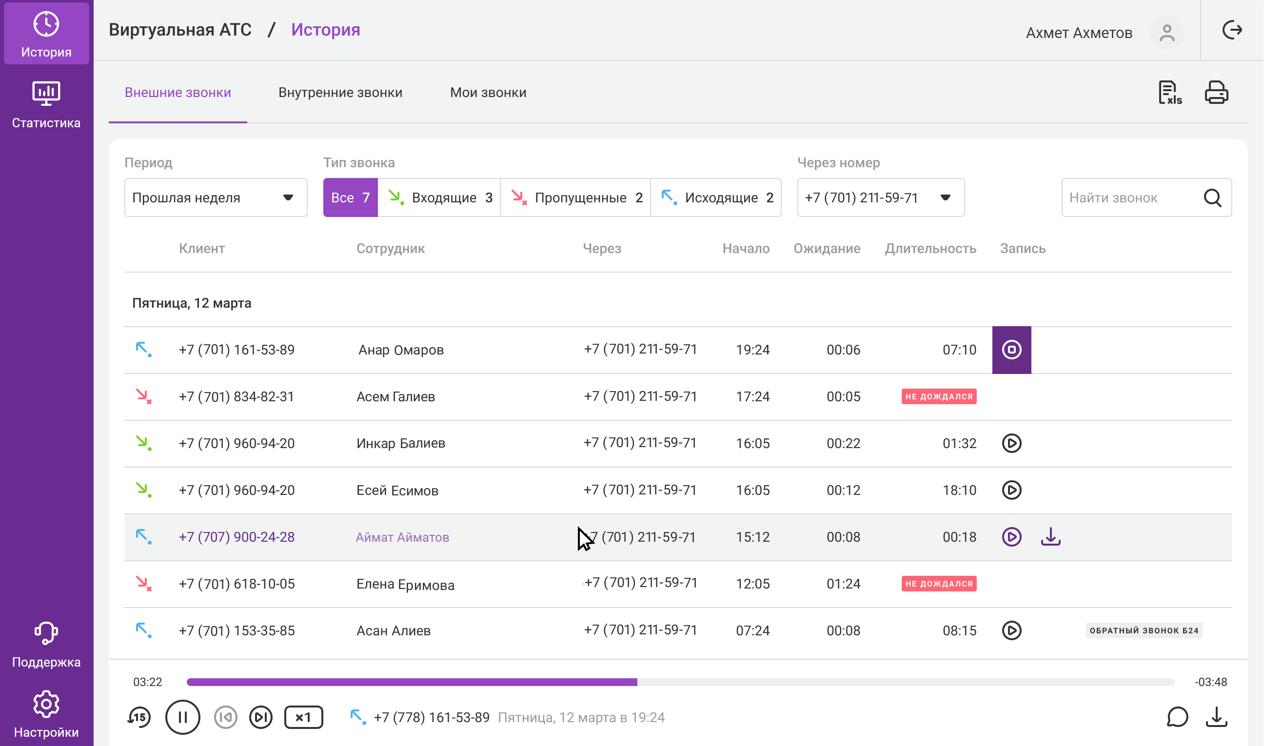1264x746 pixels.
Task: Seek within the recording progress bar
Action: click(x=681, y=682)
